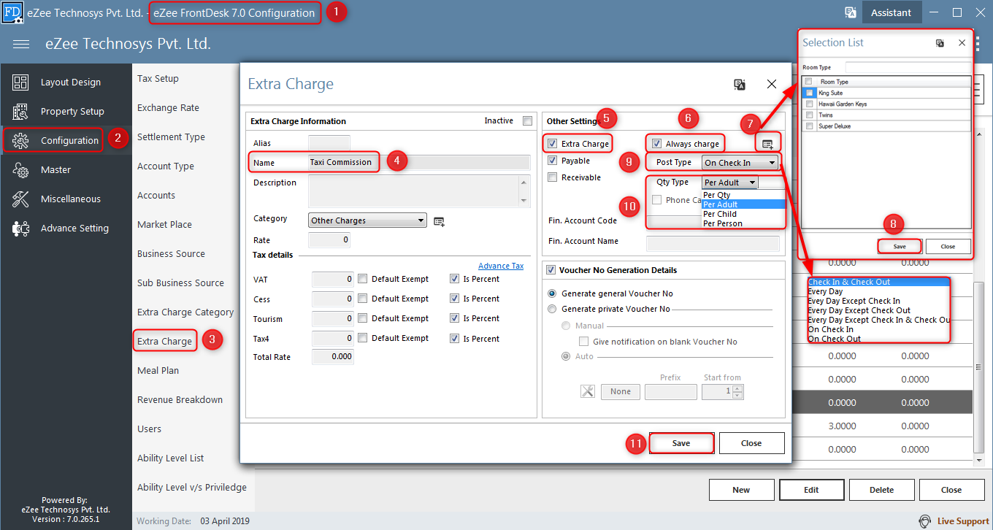The image size is (993, 530).
Task: Click the Property Setup sidebar icon
Action: pyautogui.click(x=20, y=112)
